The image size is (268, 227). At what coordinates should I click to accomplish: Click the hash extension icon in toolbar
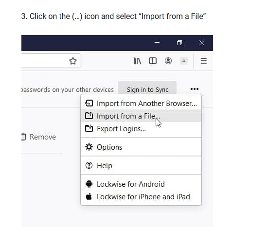[x=184, y=61]
